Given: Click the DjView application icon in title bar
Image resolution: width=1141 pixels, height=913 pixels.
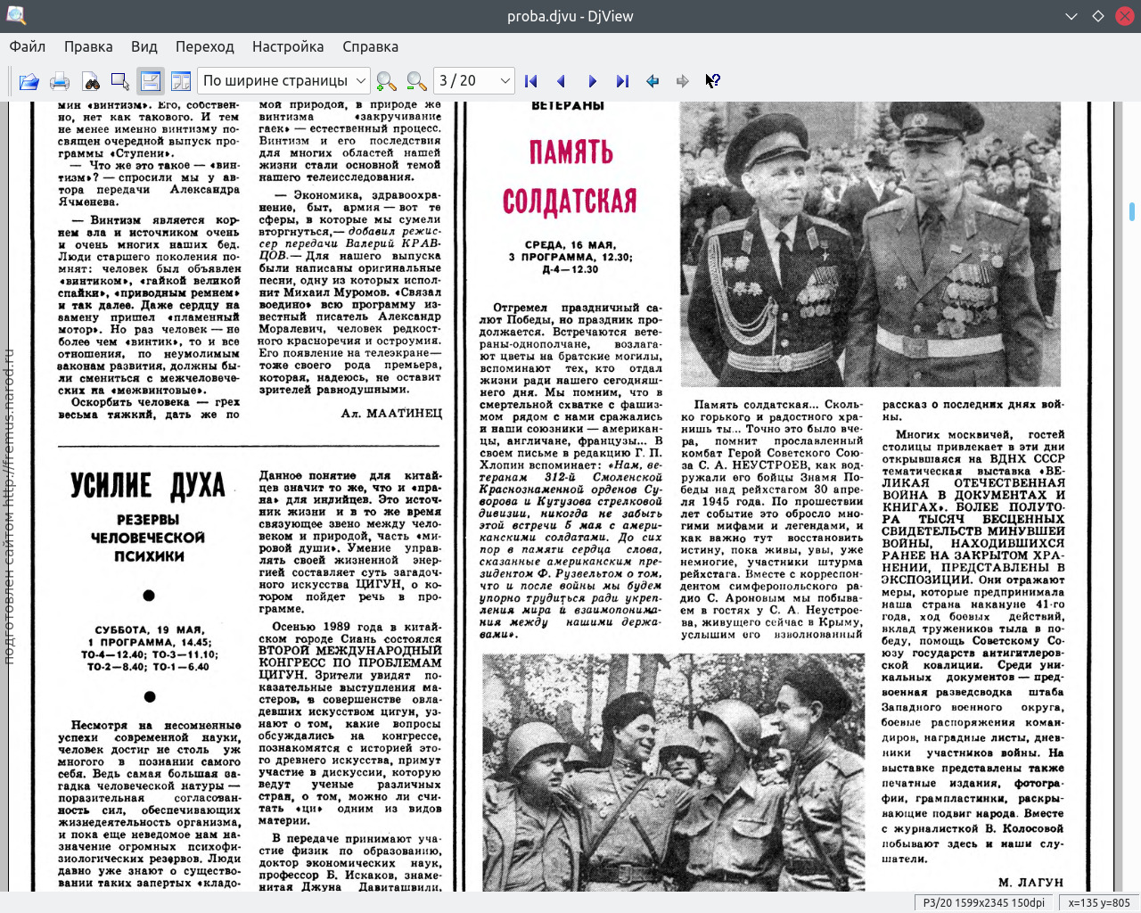Looking at the screenshot, I should click(x=16, y=16).
